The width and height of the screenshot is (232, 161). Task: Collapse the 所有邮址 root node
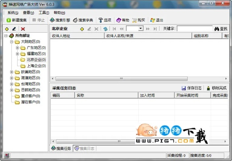coord(6,36)
